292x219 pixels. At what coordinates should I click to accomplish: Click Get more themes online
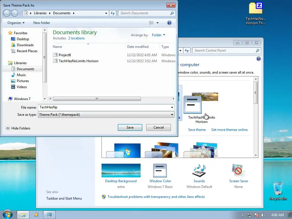click(x=230, y=130)
